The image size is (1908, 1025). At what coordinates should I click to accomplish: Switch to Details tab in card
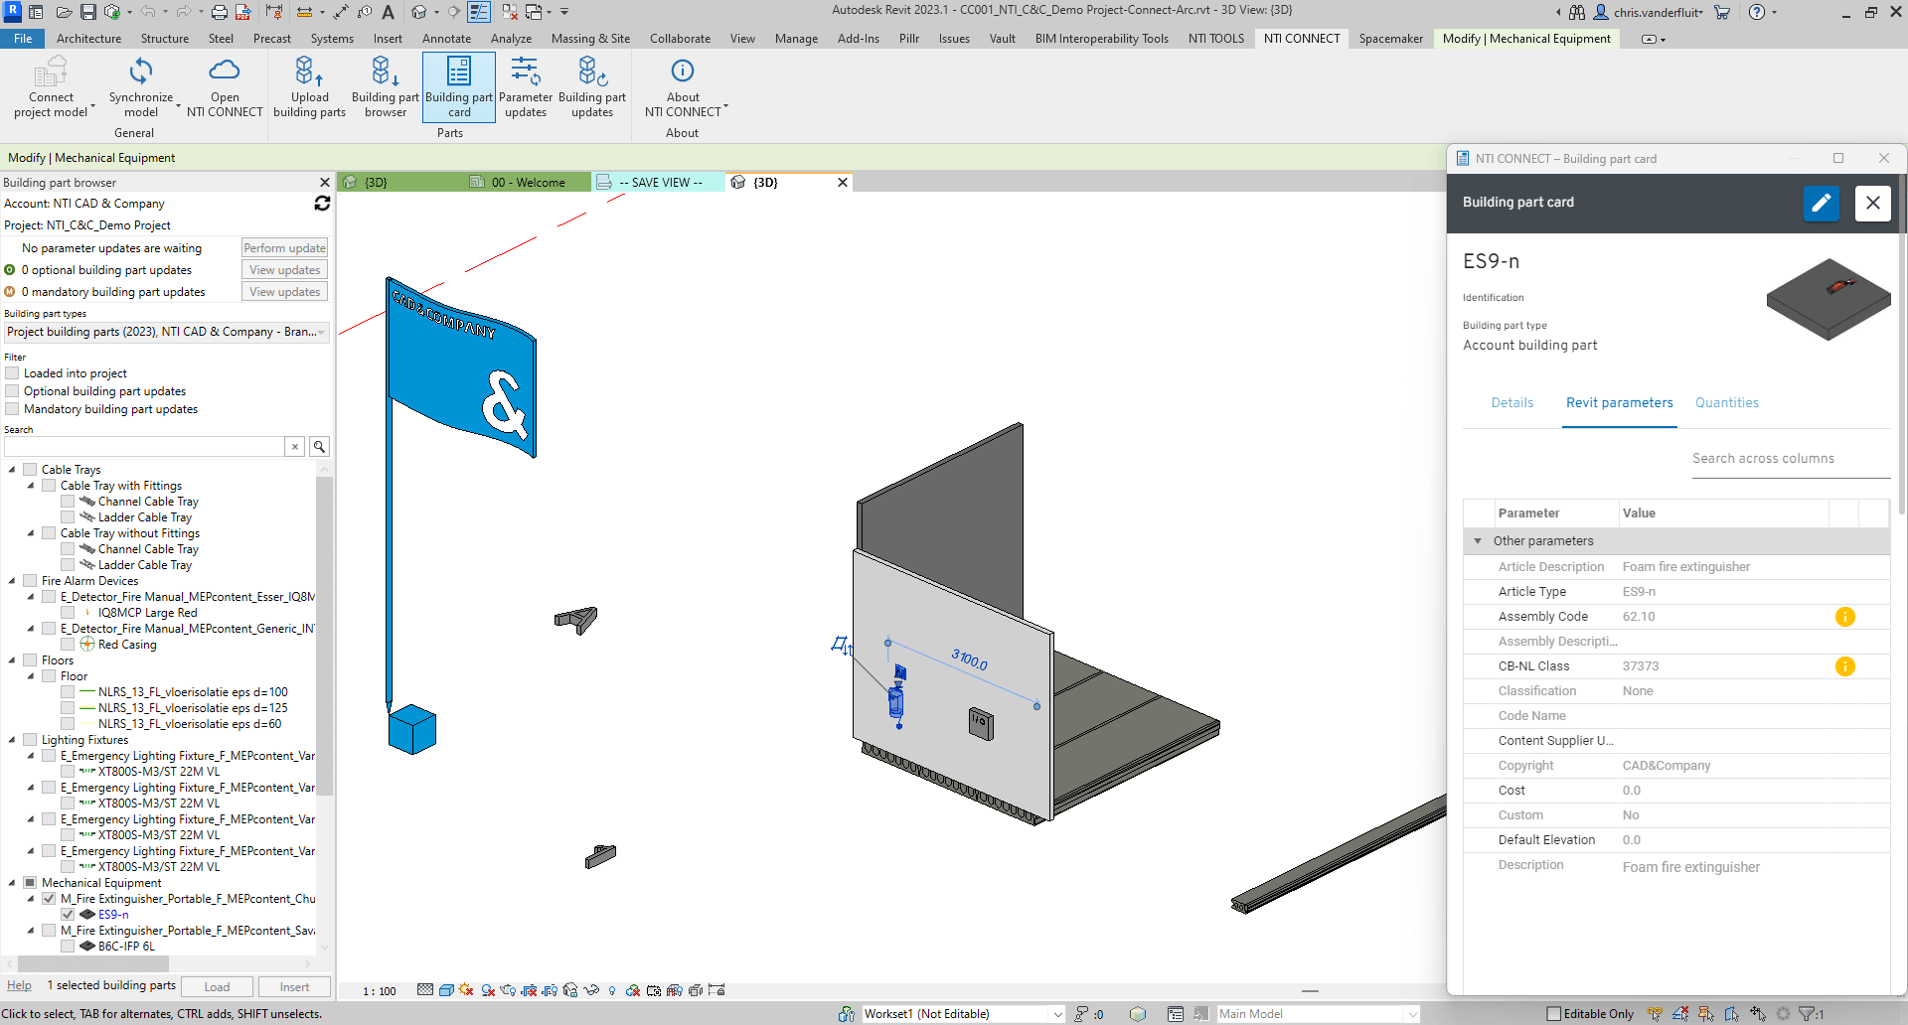(1511, 403)
